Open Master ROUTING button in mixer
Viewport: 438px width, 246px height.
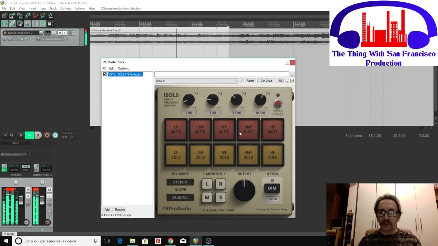(14, 168)
